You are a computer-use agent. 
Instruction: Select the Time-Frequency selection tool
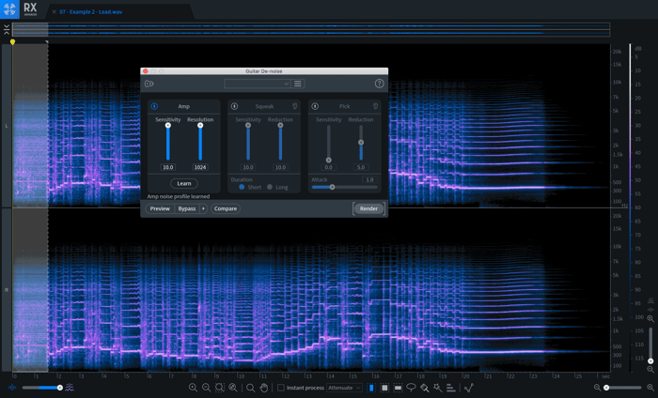(384, 388)
